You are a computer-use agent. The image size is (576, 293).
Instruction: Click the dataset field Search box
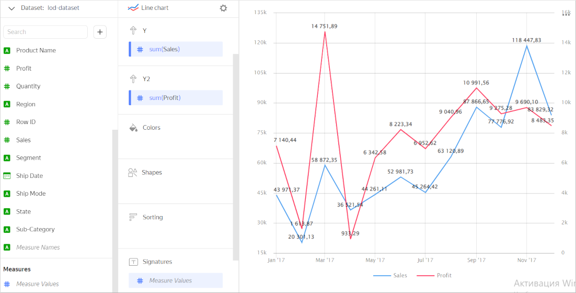click(x=45, y=32)
